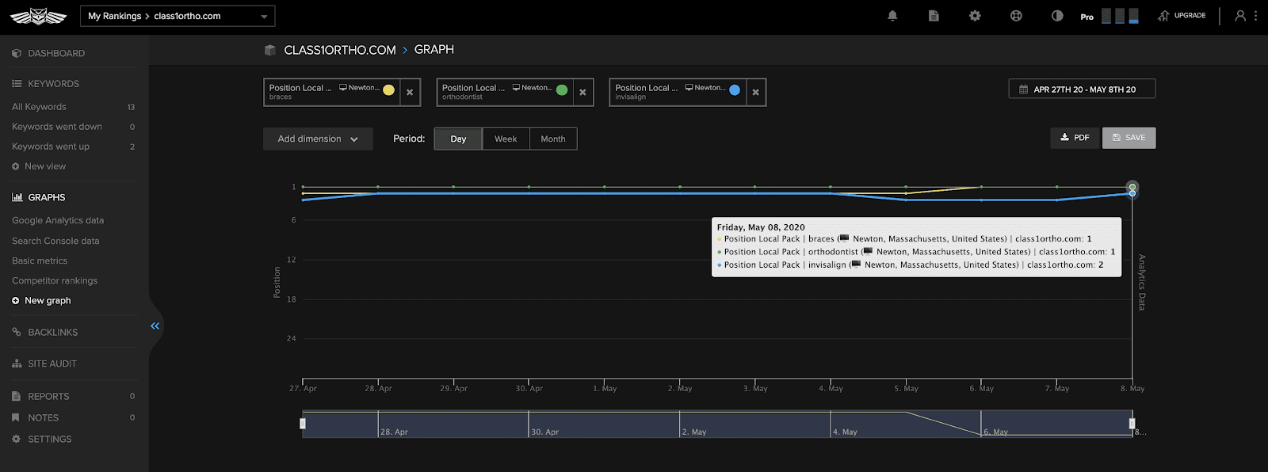Grab the left handle of the range navigator
This screenshot has height=472, width=1268.
303,424
